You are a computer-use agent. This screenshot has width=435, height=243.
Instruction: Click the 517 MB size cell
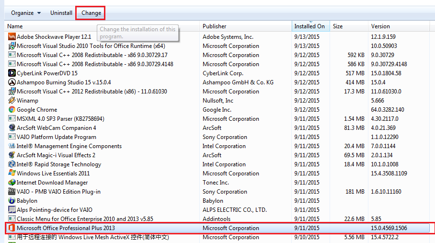tap(355, 73)
